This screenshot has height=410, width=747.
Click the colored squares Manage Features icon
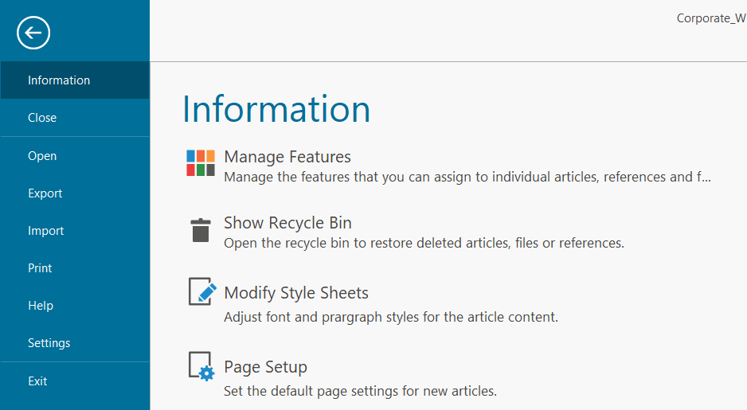200,162
